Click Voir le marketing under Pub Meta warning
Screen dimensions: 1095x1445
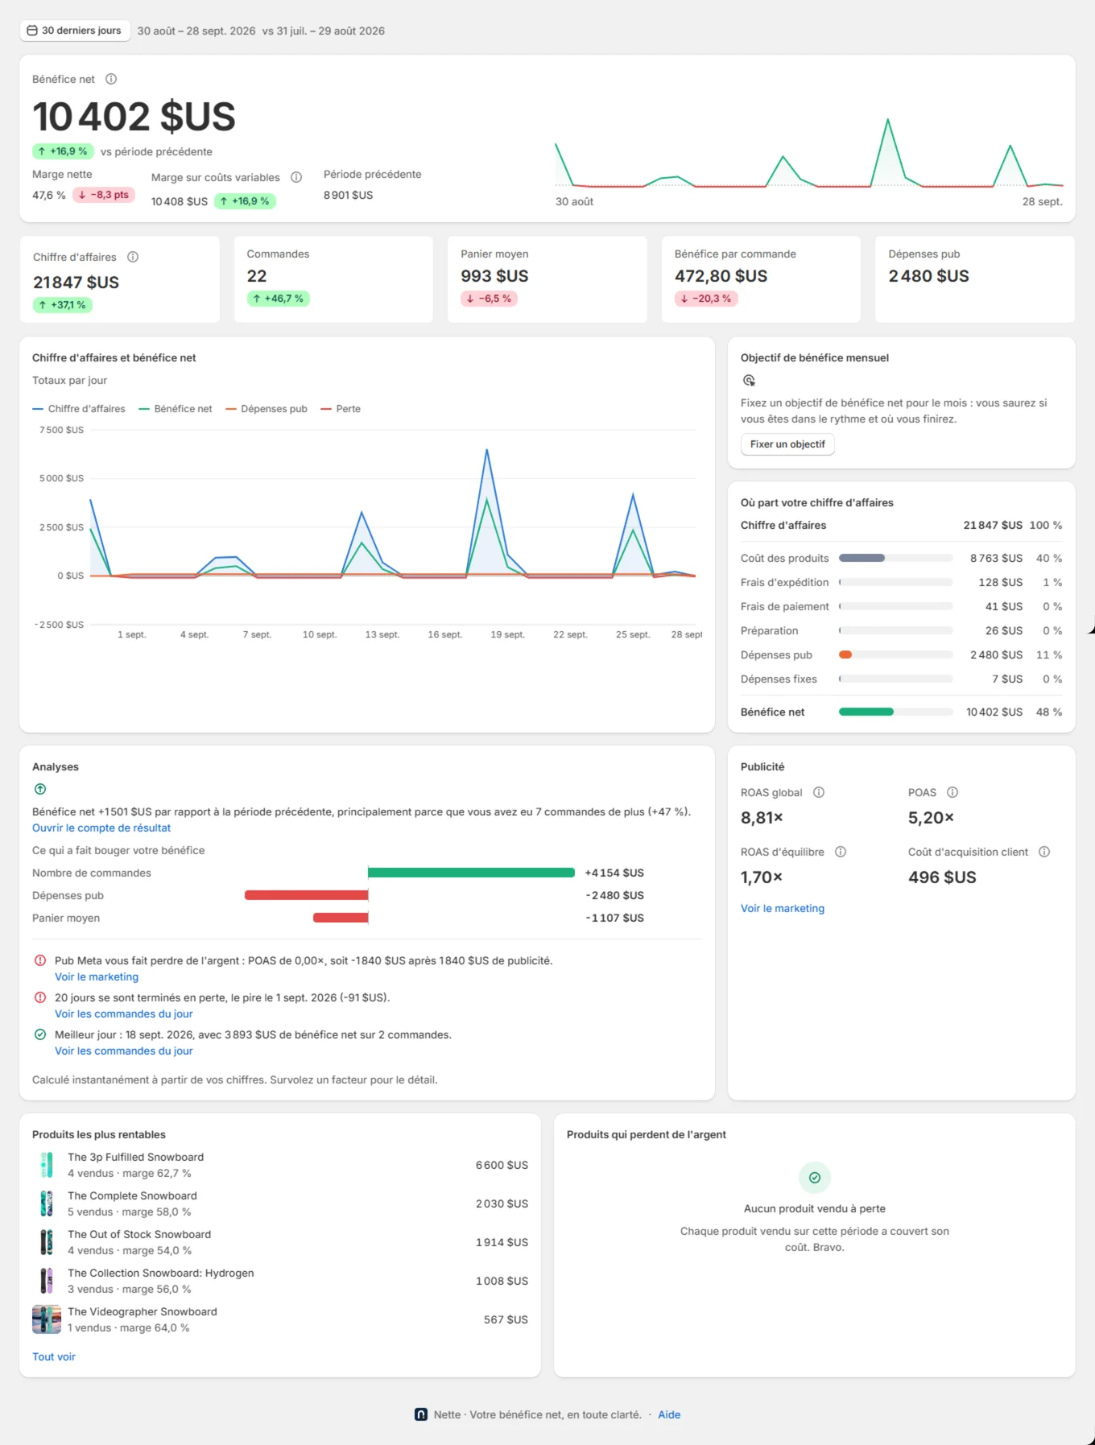(x=97, y=976)
